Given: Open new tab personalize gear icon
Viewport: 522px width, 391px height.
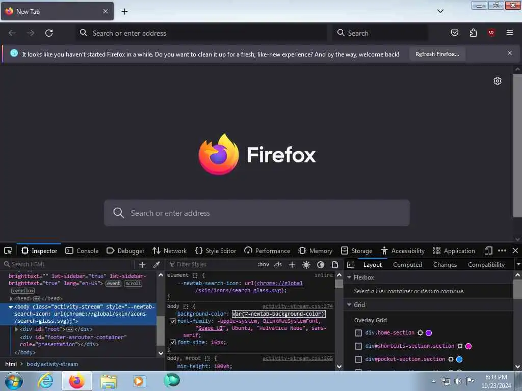Looking at the screenshot, I should (498, 81).
